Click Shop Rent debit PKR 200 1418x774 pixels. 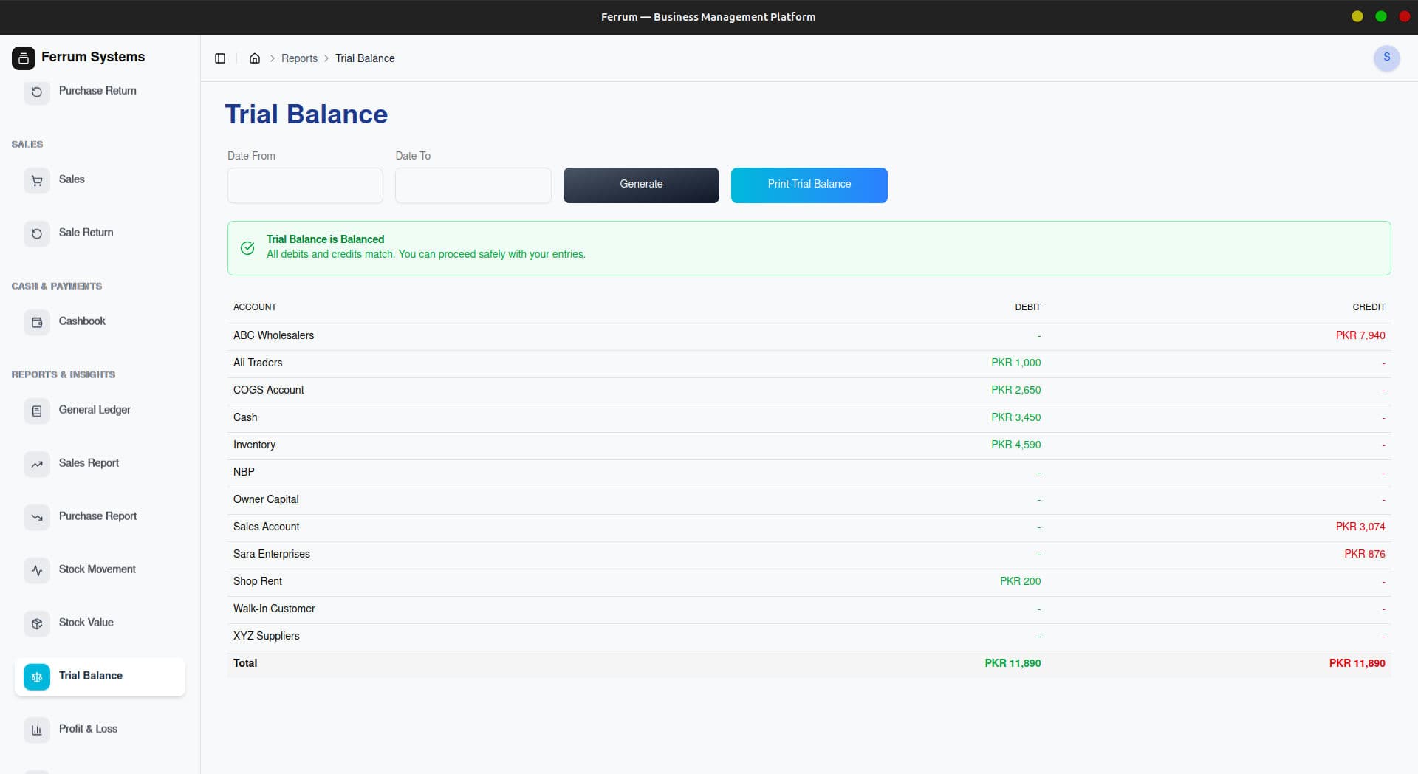click(1021, 581)
